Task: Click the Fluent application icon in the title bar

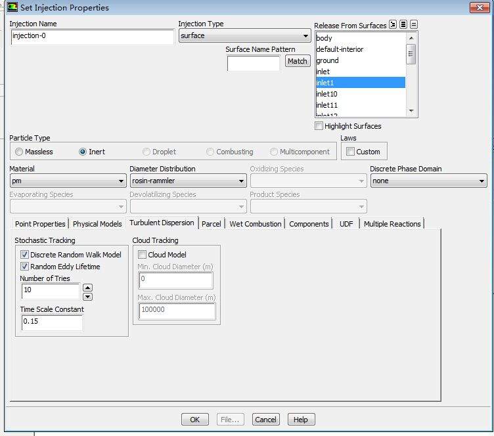Action: (x=12, y=7)
